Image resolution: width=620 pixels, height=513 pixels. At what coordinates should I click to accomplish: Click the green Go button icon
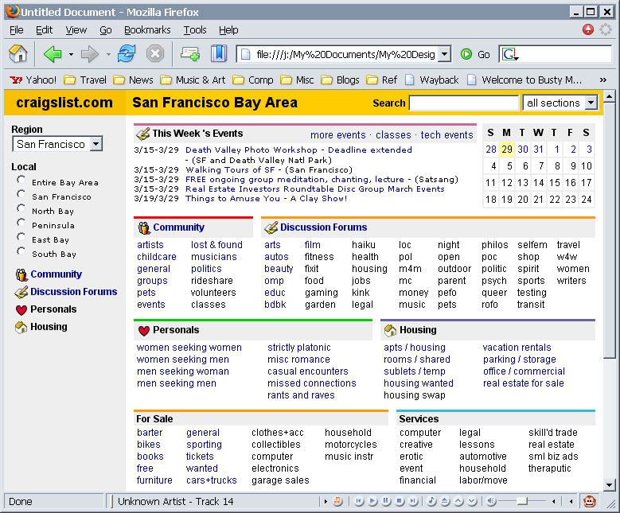466,54
